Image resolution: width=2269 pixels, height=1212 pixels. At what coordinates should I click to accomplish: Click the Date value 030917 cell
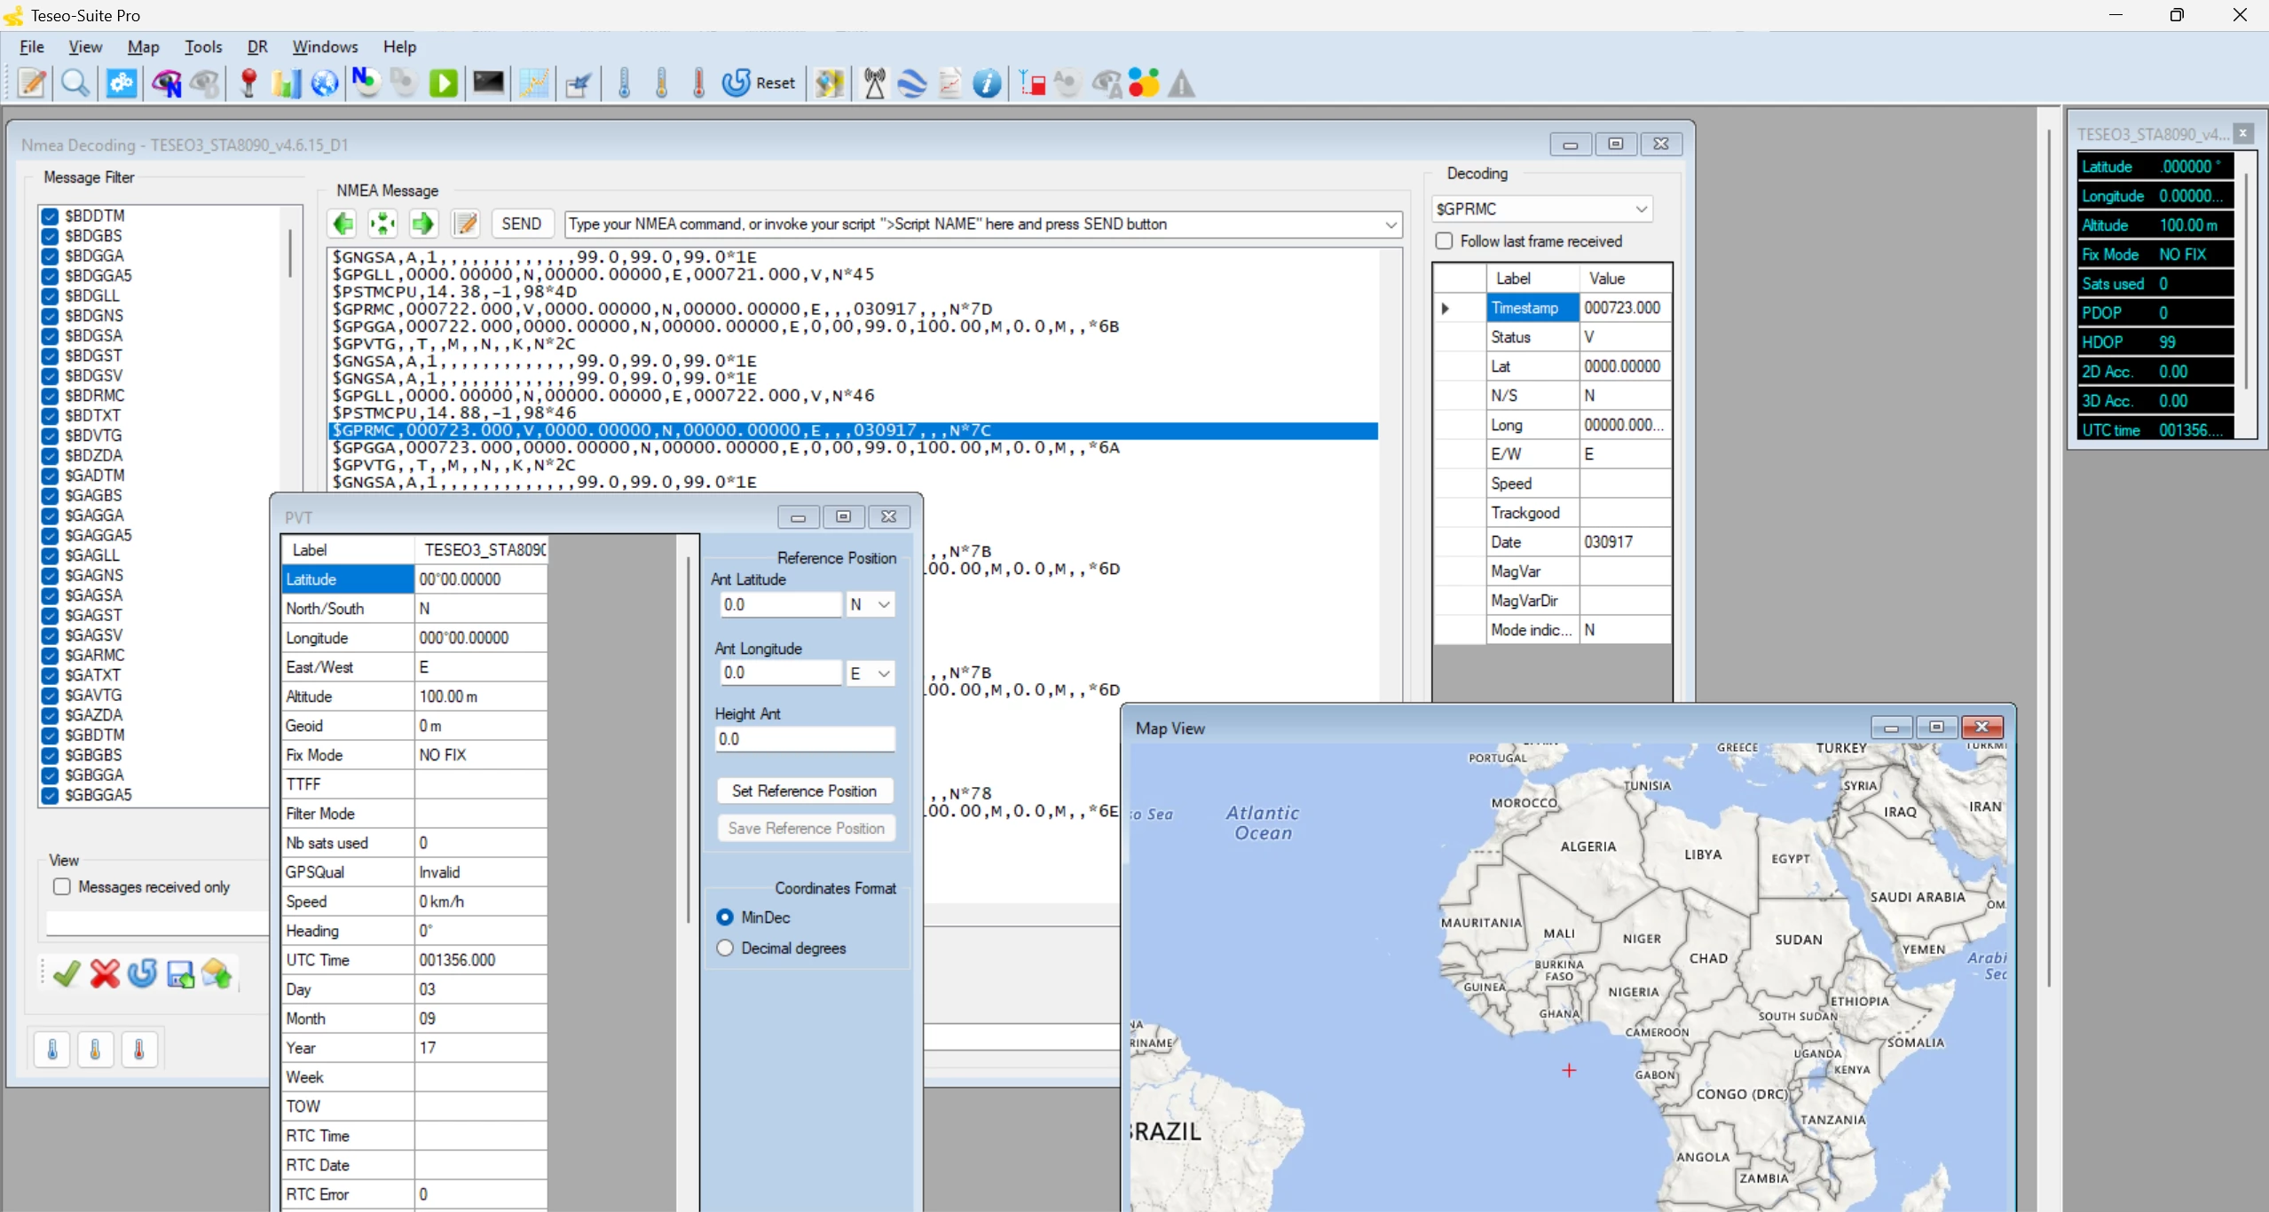pos(1625,542)
